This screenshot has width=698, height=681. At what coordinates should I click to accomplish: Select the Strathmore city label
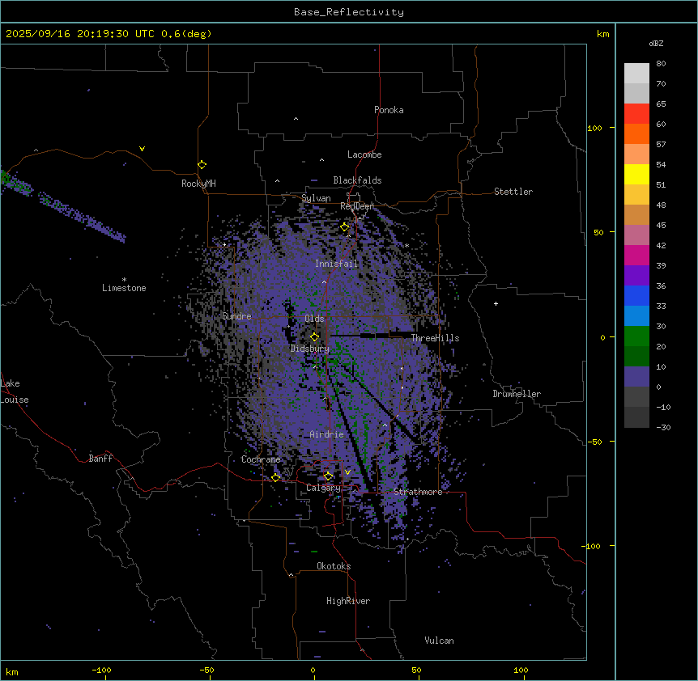(x=418, y=492)
